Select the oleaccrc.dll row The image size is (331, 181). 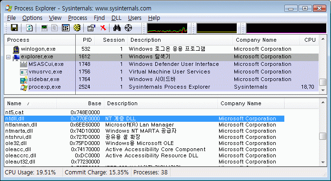144,156
